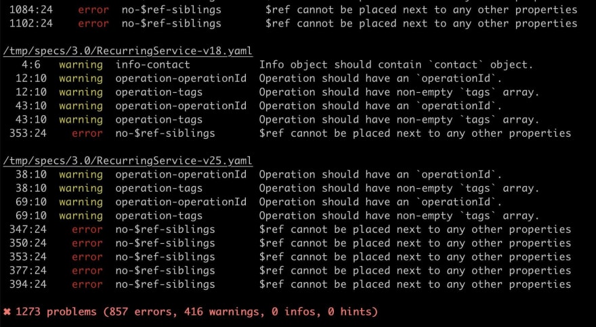Viewport: 596px width, 327px height.
Task: Open the RecurringService-v18.yaml file path link
Action: click(x=128, y=51)
